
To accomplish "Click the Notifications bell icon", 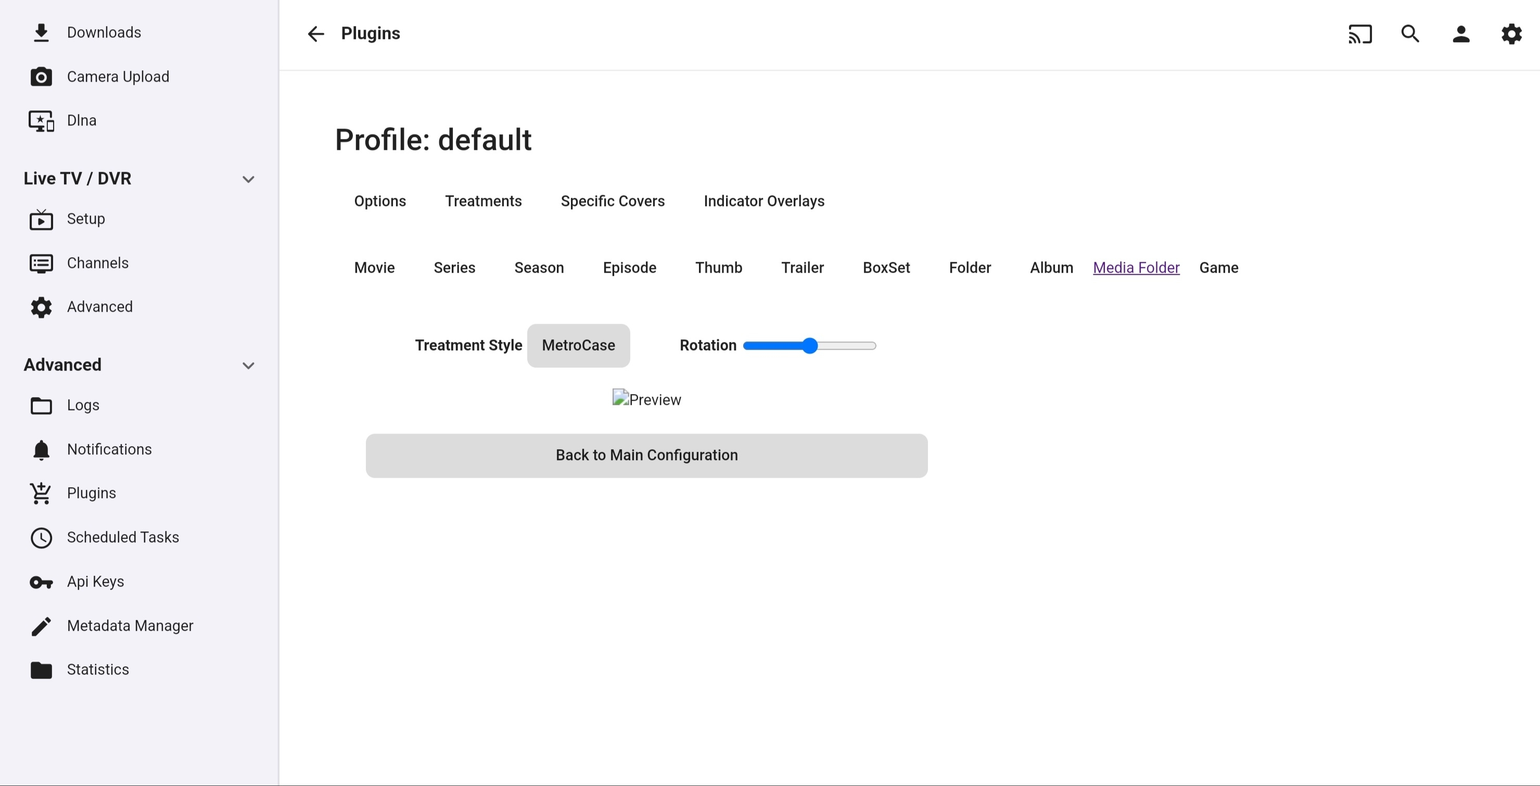I will (x=41, y=450).
